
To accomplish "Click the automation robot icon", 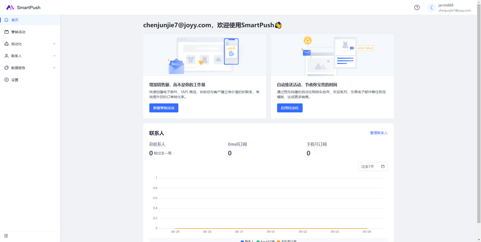I will (x=7, y=44).
